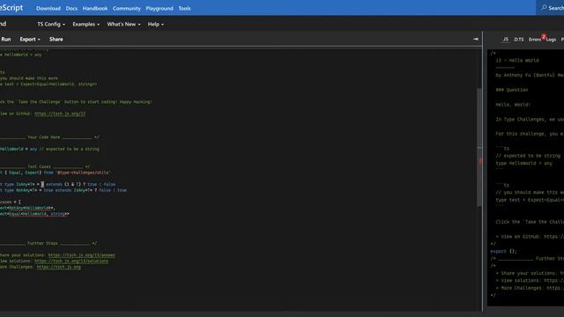Go to the Handbook page
The height and width of the screenshot is (317, 564).
(x=95, y=8)
